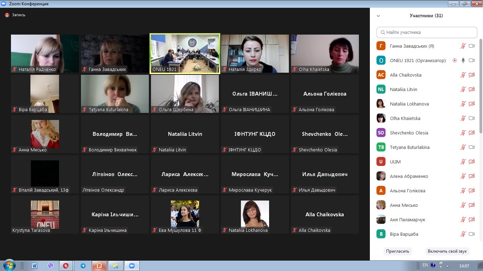483x271 pixels.
Task: Click muted mic icon for Альона Голікова row
Action: tap(463, 191)
